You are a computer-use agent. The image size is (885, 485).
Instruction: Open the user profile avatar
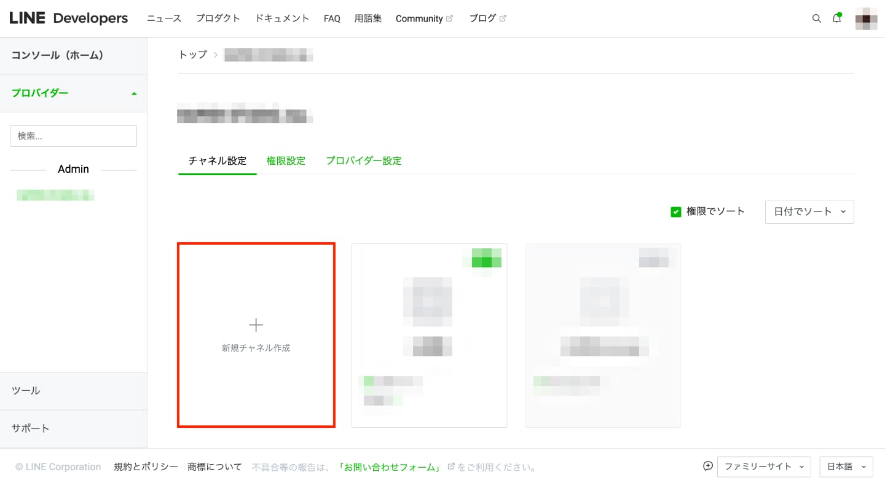click(x=866, y=18)
